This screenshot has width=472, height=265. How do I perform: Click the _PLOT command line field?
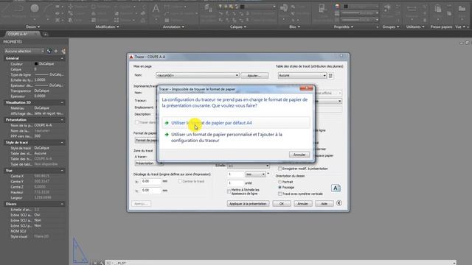280,263
